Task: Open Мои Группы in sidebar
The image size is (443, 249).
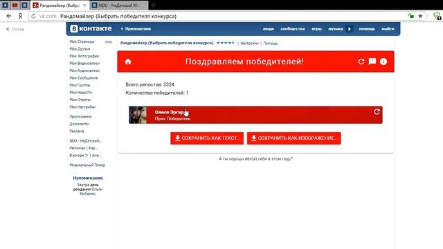Action: [80, 85]
